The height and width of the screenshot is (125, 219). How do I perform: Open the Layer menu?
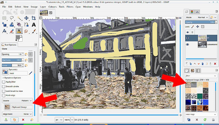point(43,7)
